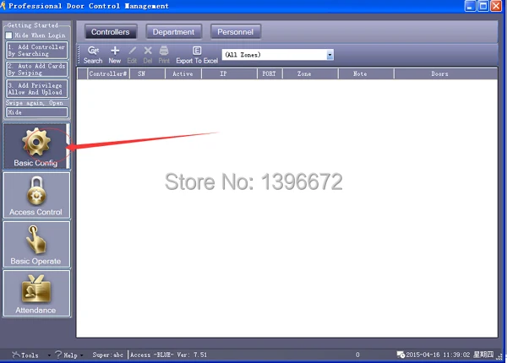507x363 pixels.
Task: Search for controllers in toolbar
Action: (93, 55)
